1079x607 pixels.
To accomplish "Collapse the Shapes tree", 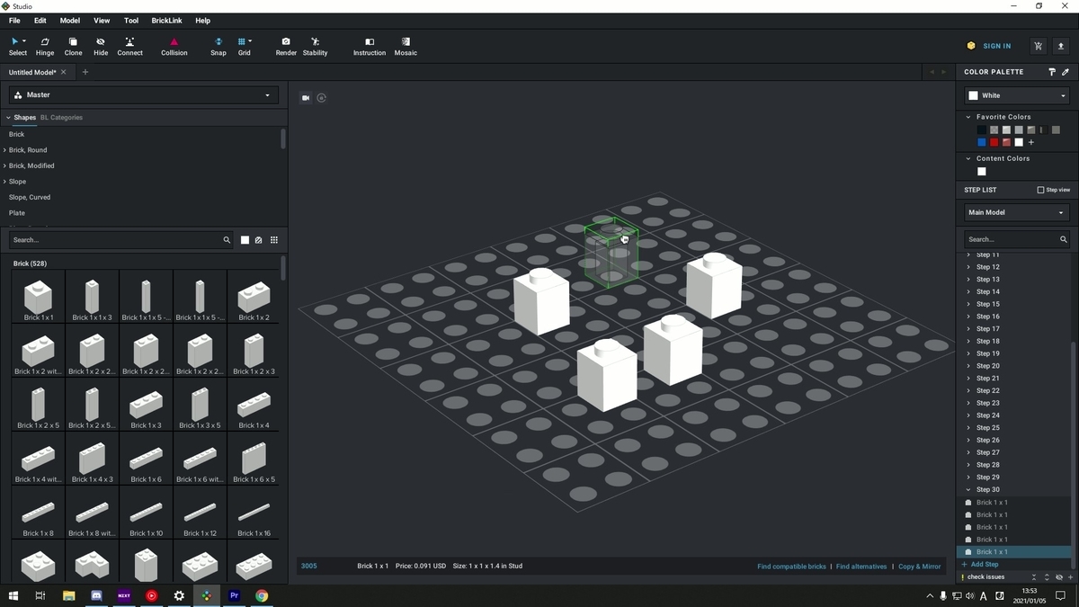I will 8,118.
